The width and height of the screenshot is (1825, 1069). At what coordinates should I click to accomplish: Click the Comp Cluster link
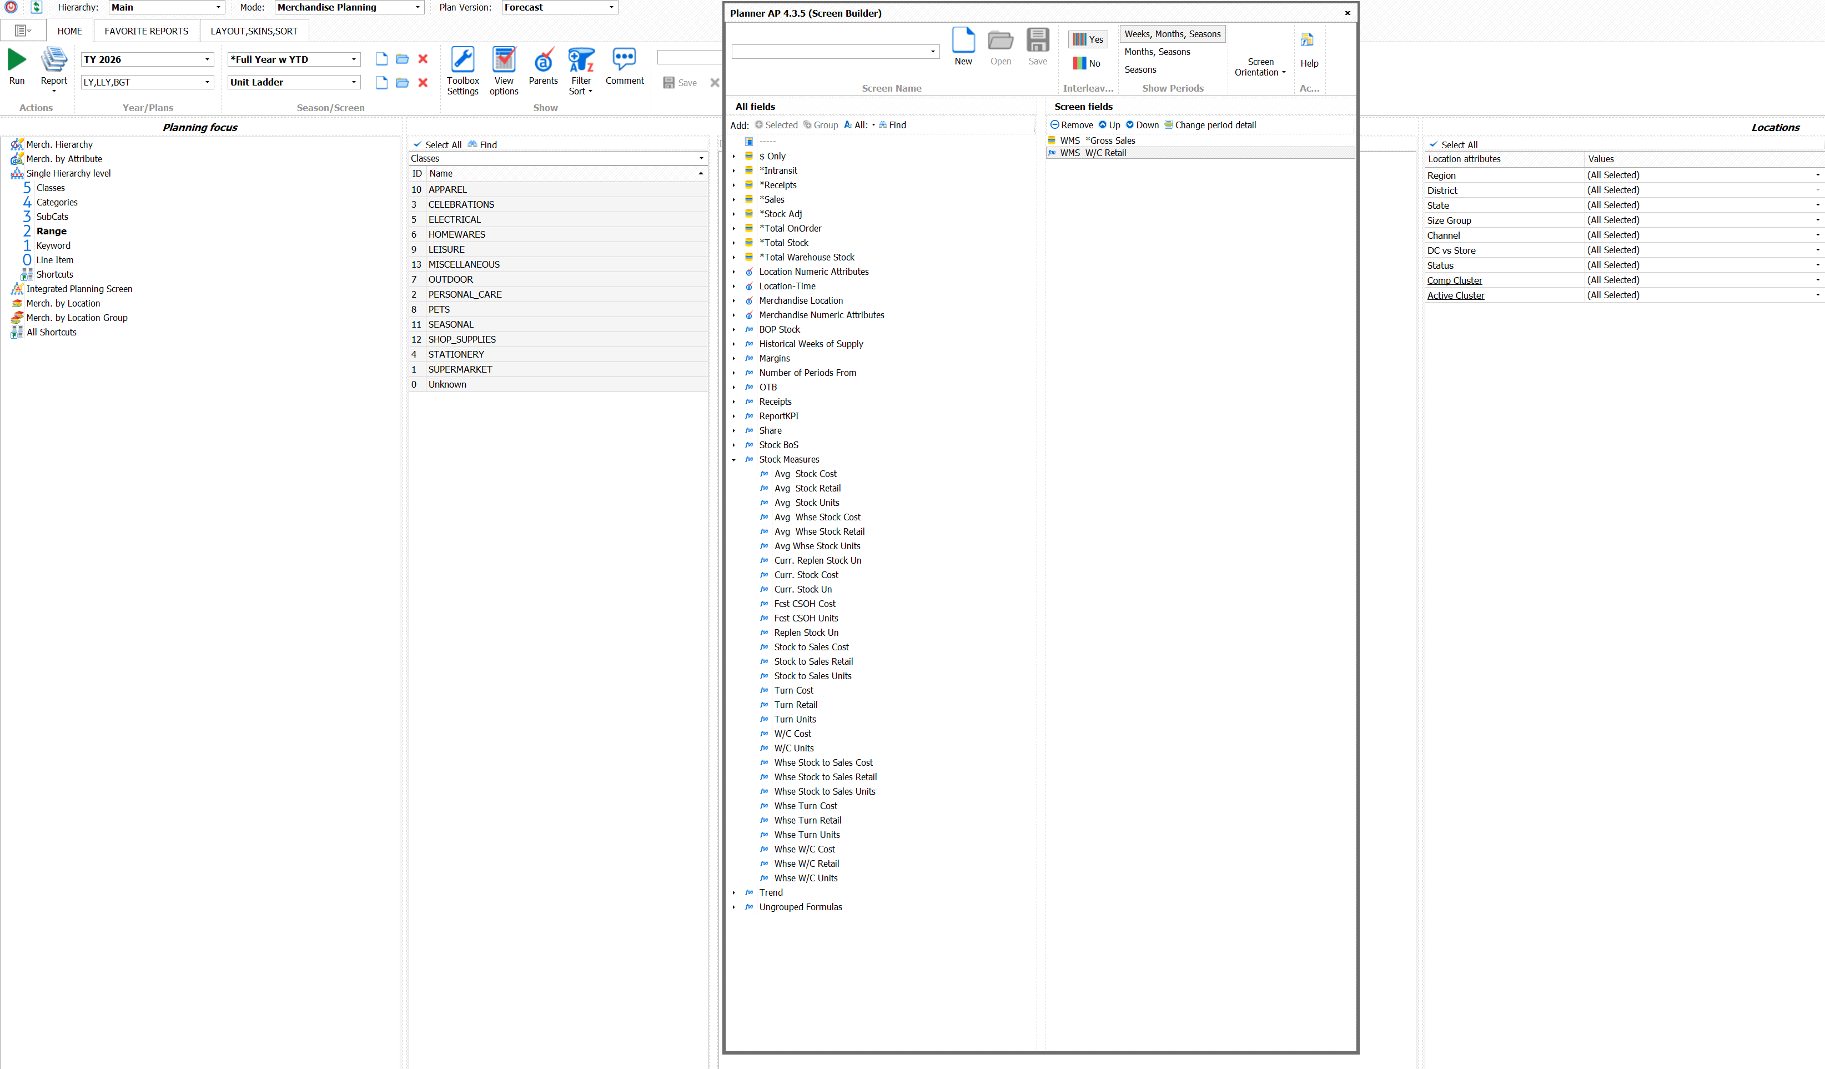[1454, 280]
